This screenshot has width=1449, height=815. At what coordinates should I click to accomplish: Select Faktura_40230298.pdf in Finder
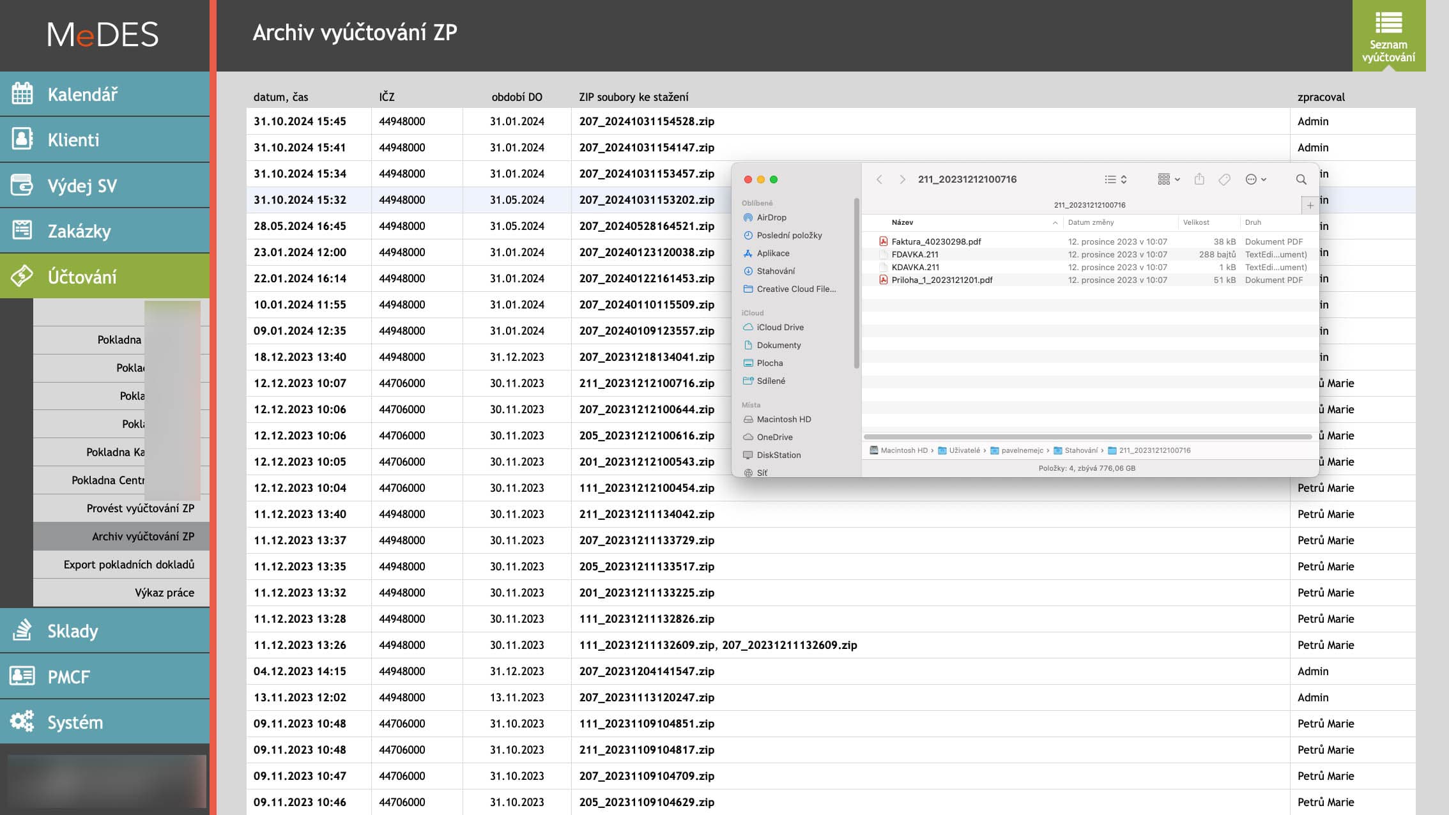point(936,241)
